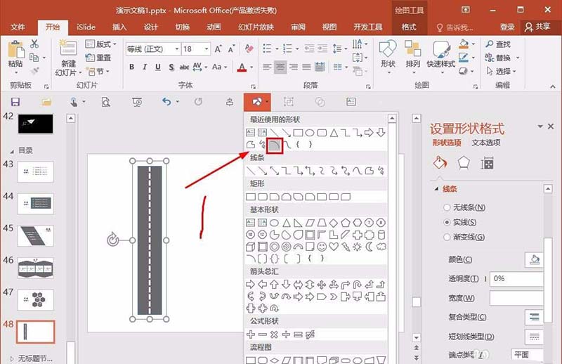Image resolution: width=562 pixels, height=364 pixels.
Task: Click the Tell me search box
Action: point(455,27)
